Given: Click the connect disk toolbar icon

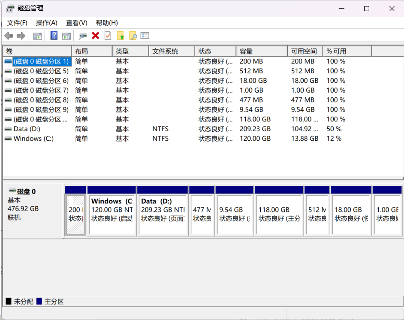Looking at the screenshot, I should pyautogui.click(x=83, y=36).
